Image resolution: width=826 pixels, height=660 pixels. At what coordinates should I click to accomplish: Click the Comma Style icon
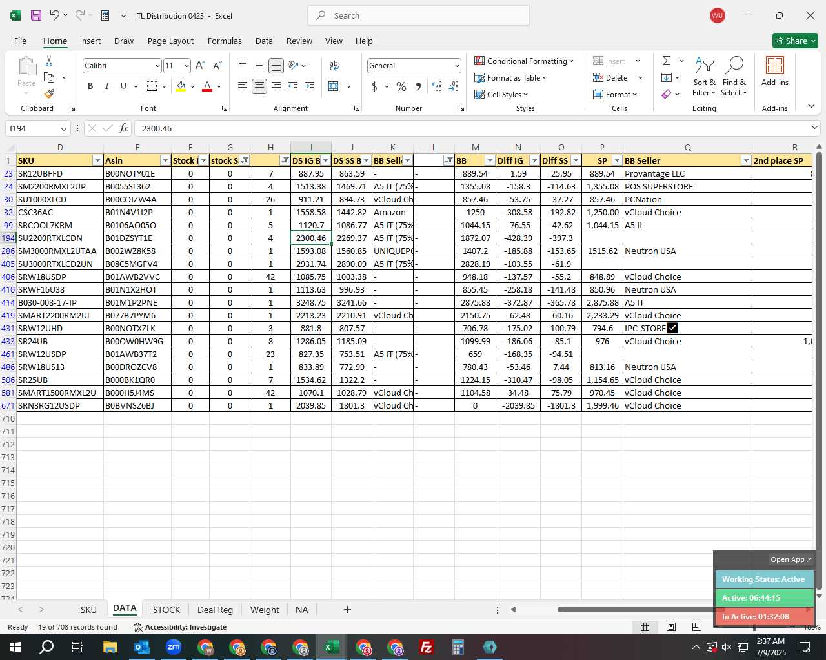point(418,86)
